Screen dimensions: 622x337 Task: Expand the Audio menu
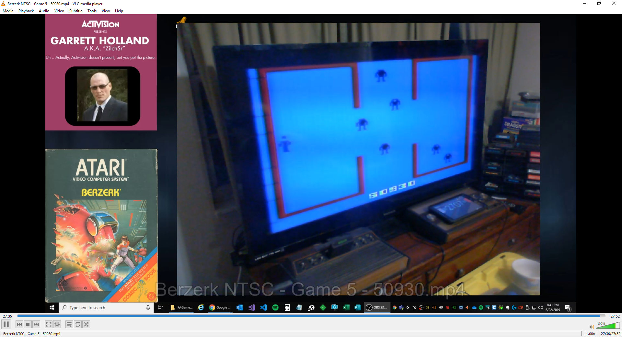[x=44, y=11]
